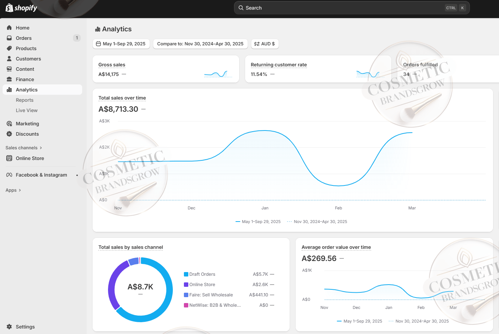Expand the Apps section

(x=13, y=190)
